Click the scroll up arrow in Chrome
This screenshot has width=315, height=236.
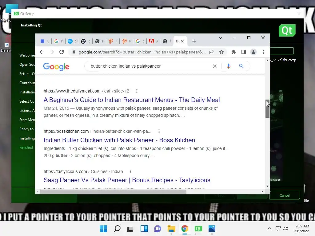(x=267, y=61)
